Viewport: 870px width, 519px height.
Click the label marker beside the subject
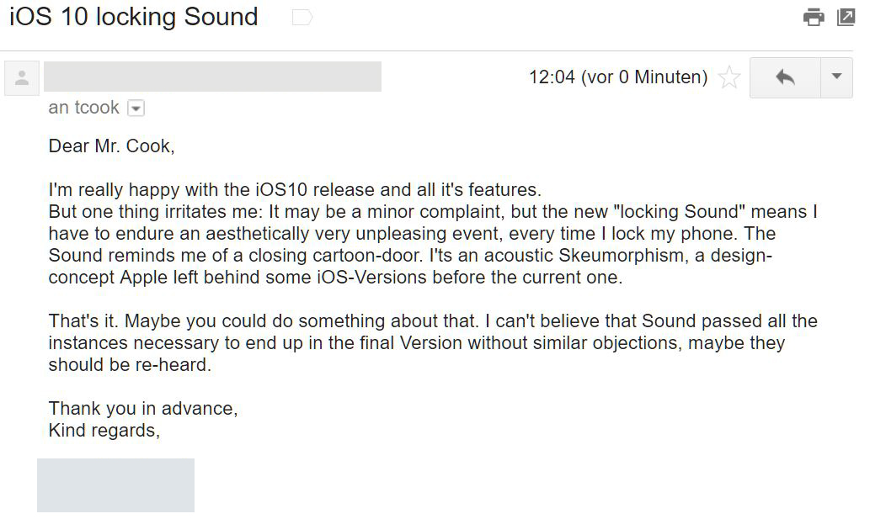(302, 18)
